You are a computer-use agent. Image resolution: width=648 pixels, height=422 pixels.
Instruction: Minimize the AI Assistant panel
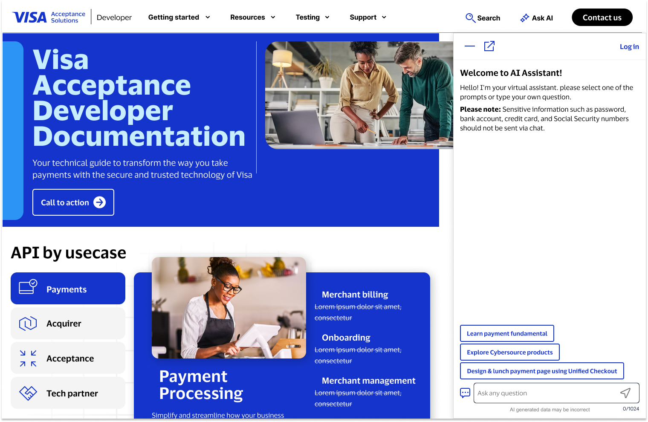[470, 46]
